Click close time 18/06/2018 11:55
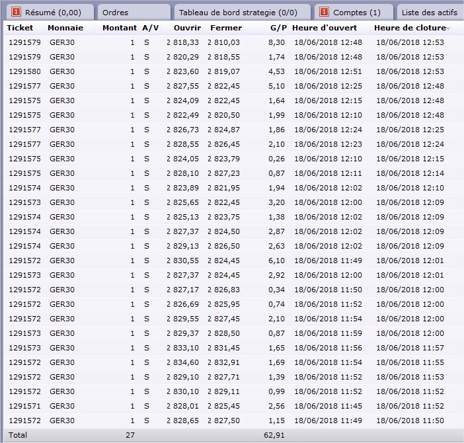The height and width of the screenshot is (443, 464). click(x=410, y=362)
